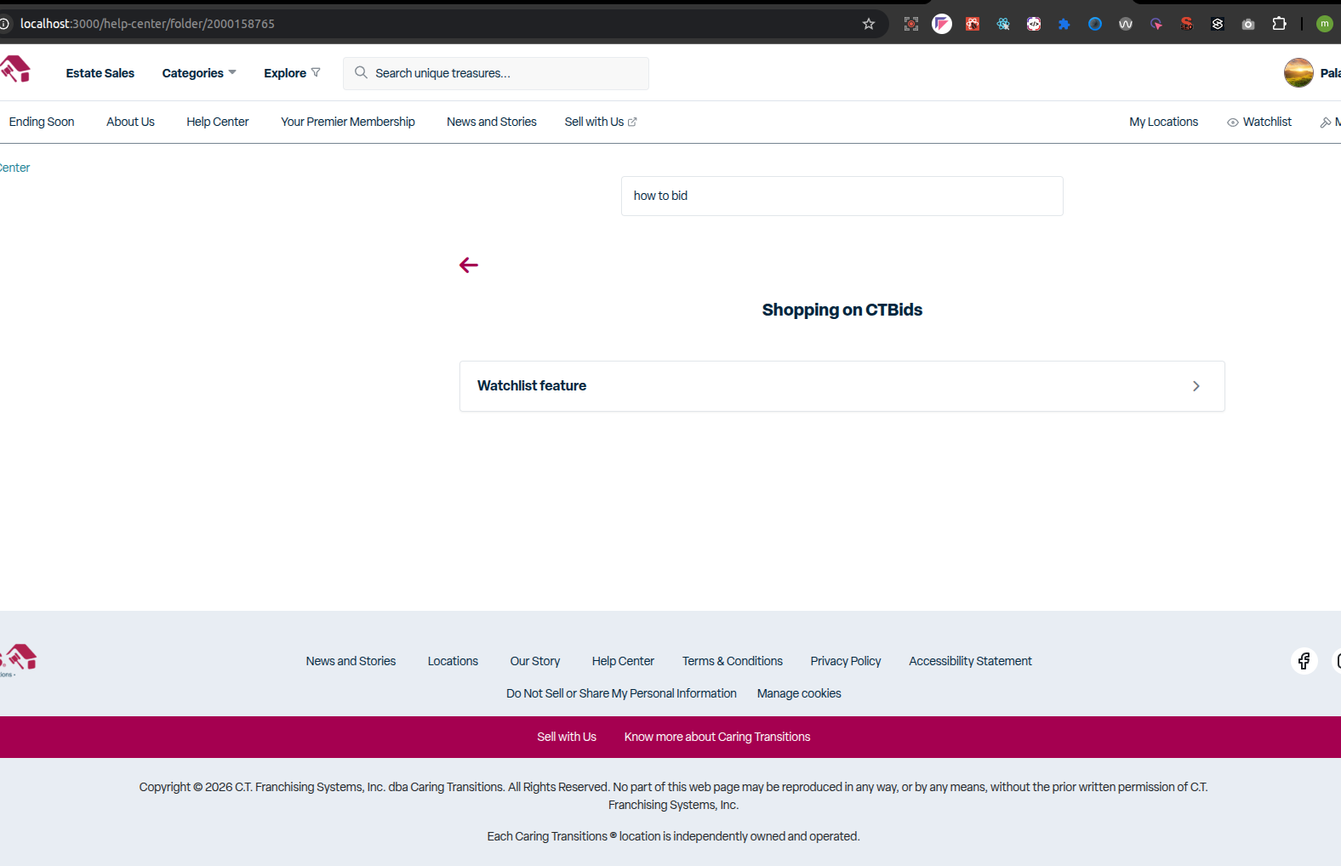
Task: Select Your Premier Membership
Action: click(348, 122)
